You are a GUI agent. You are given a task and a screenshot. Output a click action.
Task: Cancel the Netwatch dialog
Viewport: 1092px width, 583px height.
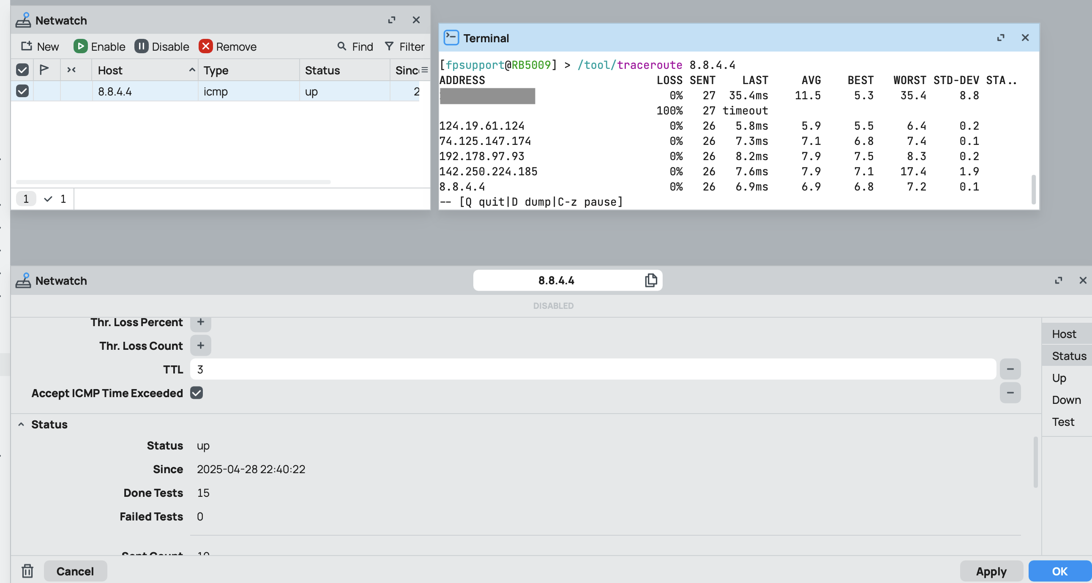[x=75, y=571]
